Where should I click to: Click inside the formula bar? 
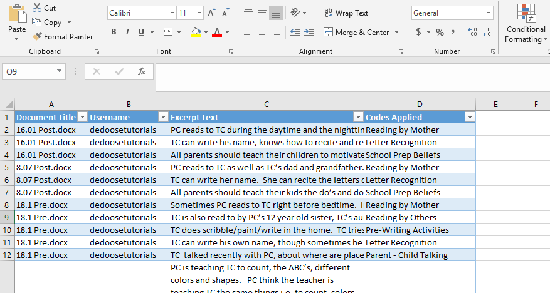point(352,78)
